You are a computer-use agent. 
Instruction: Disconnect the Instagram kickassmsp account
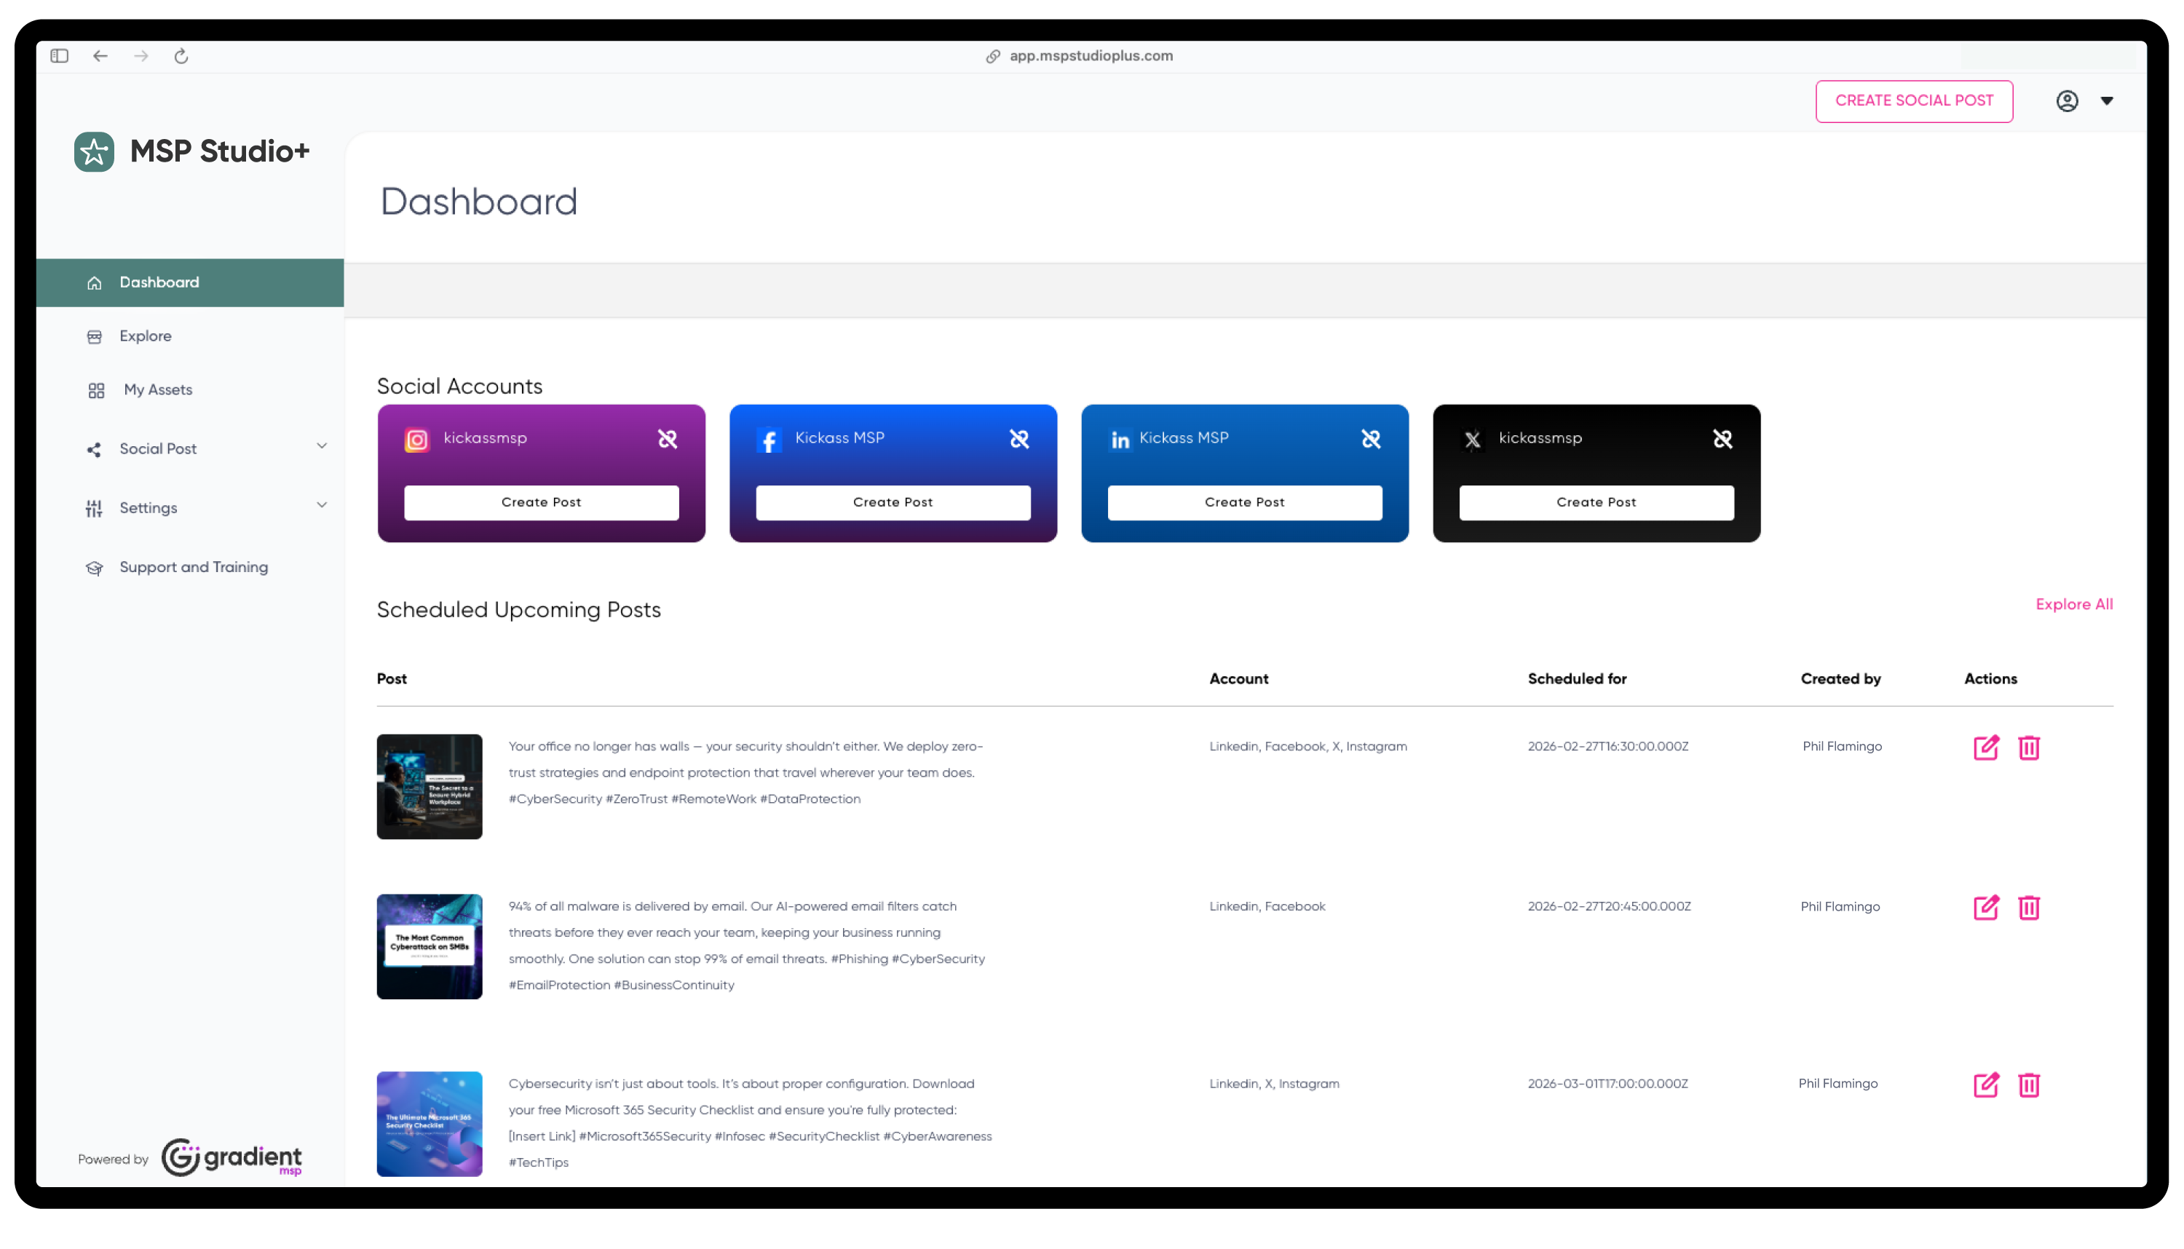tap(668, 438)
